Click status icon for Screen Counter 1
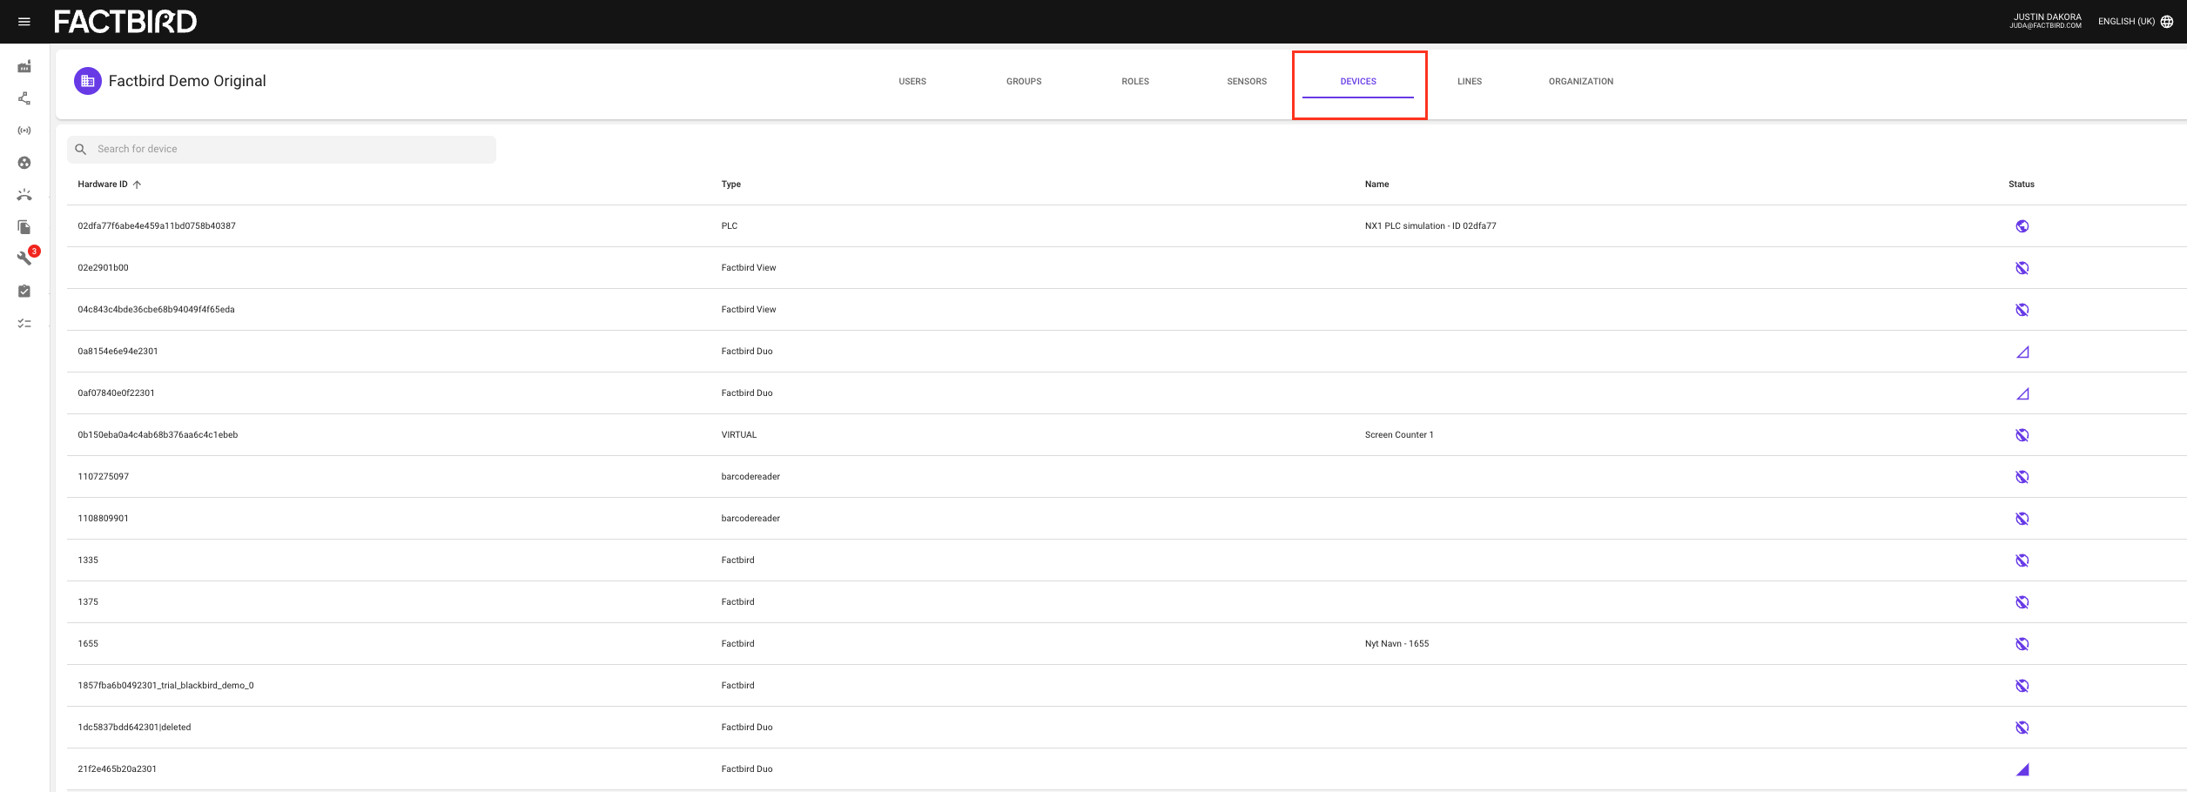This screenshot has width=2187, height=792. pos(2022,435)
